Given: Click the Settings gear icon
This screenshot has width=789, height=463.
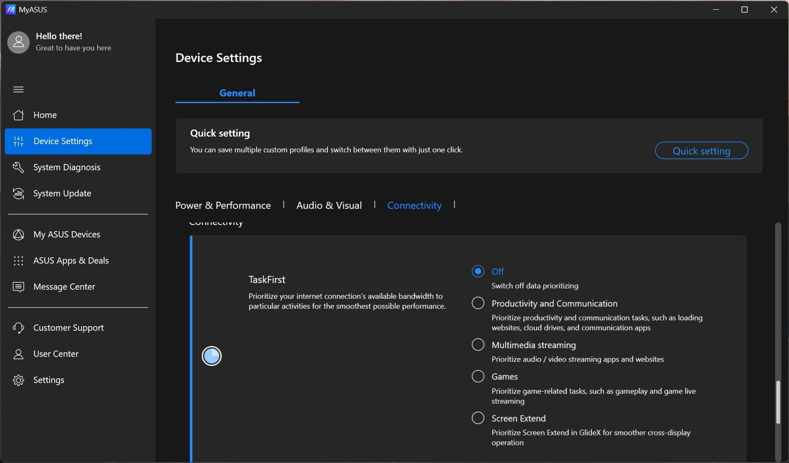Looking at the screenshot, I should coord(18,380).
